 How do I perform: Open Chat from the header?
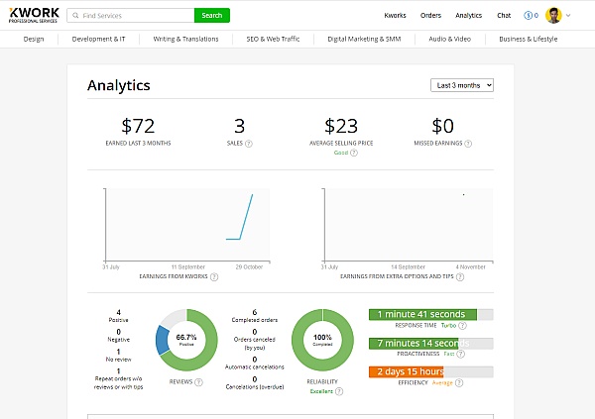(504, 16)
